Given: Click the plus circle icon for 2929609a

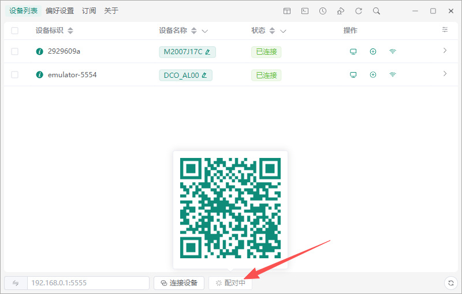Looking at the screenshot, I should pyautogui.click(x=373, y=52).
